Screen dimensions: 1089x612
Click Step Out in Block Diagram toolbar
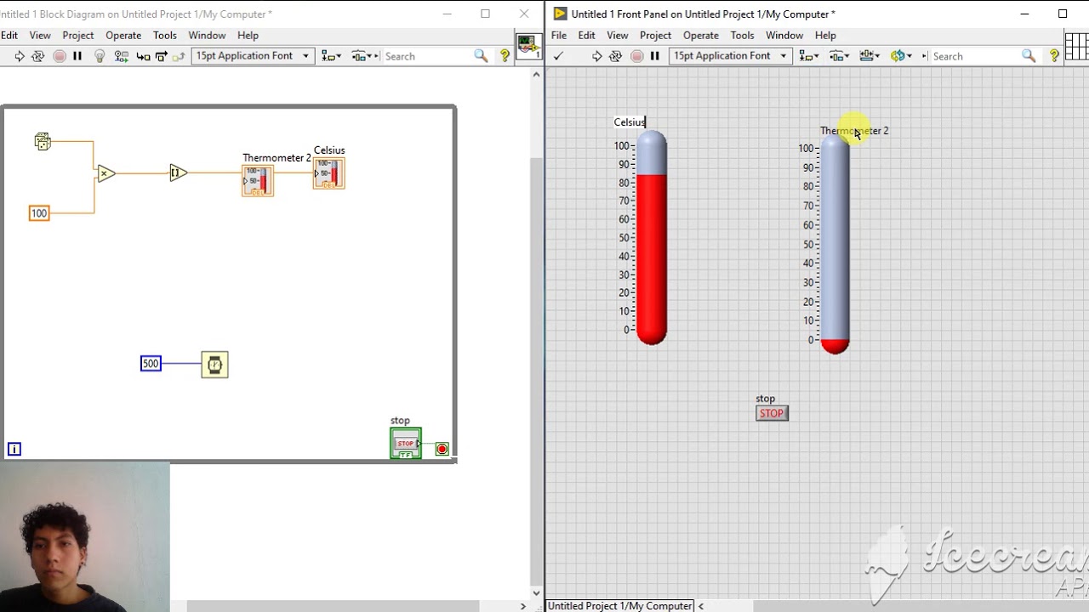point(179,56)
